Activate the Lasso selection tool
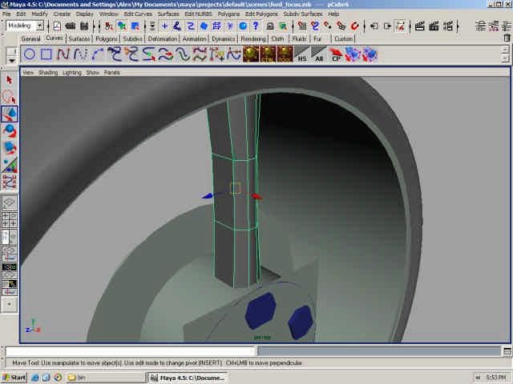 [x=10, y=97]
